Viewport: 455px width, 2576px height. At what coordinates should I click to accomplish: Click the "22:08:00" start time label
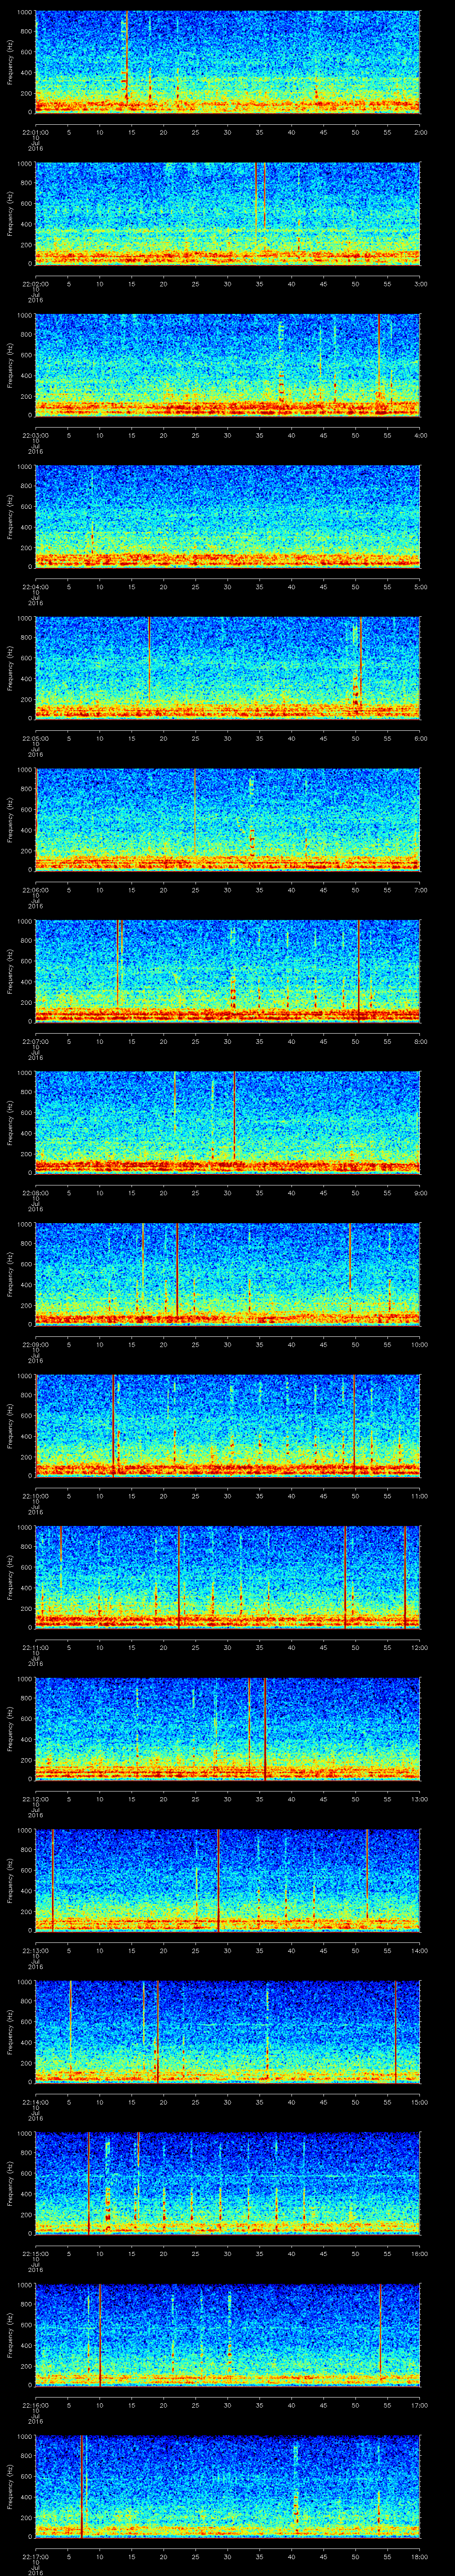click(x=35, y=1192)
